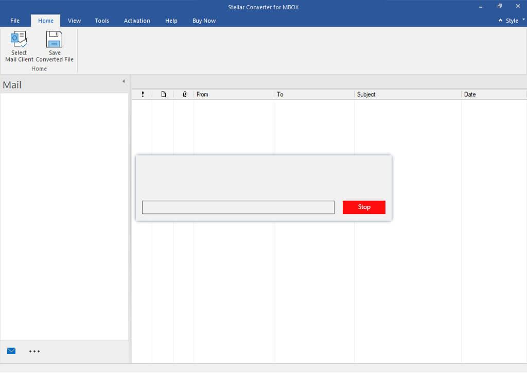Open the Buy Now tab
The width and height of the screenshot is (527, 373).
204,21
